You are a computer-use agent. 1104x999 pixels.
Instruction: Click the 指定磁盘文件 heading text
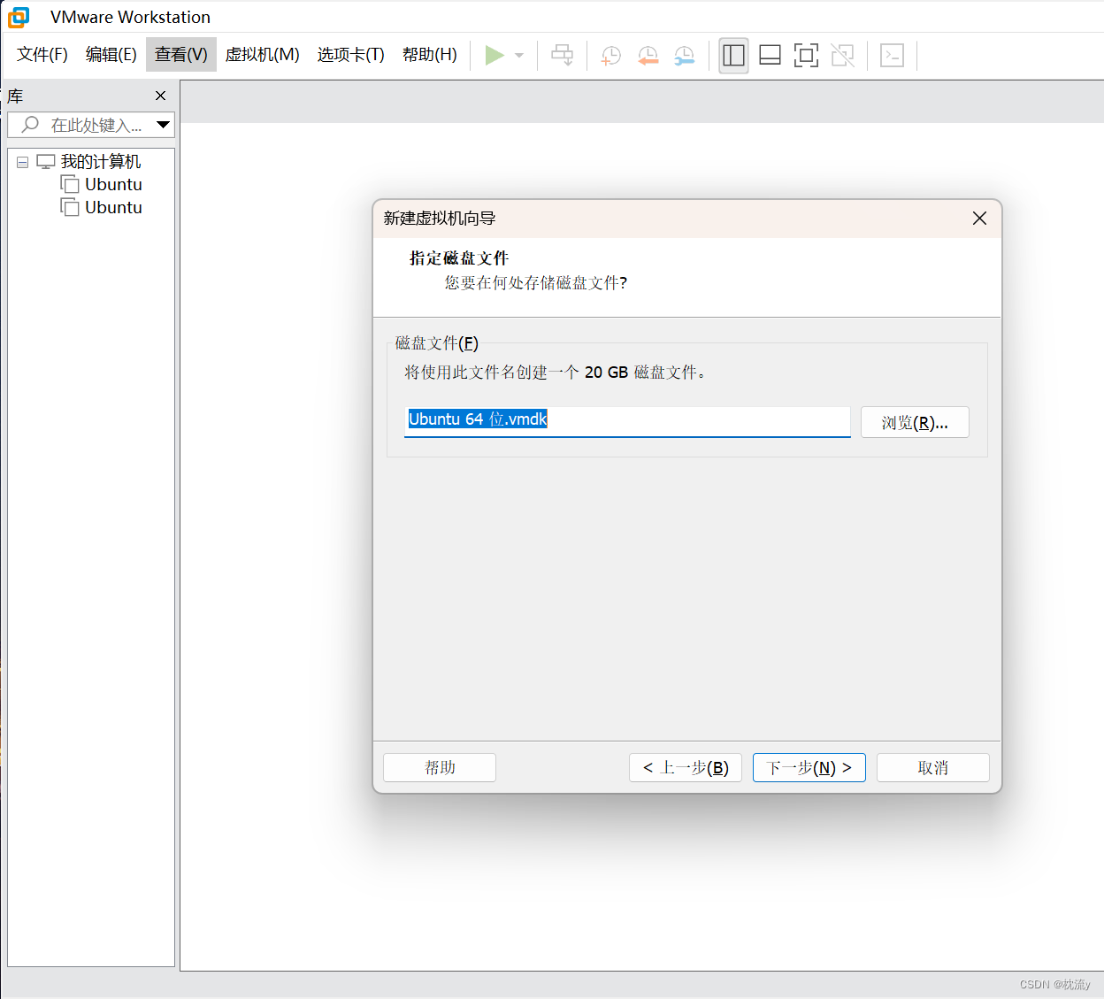coord(459,258)
